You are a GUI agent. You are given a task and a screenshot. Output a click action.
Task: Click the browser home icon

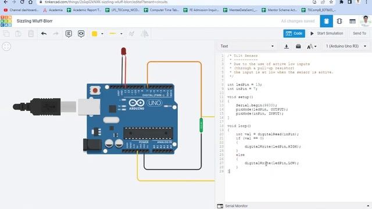click(x=30, y=2)
